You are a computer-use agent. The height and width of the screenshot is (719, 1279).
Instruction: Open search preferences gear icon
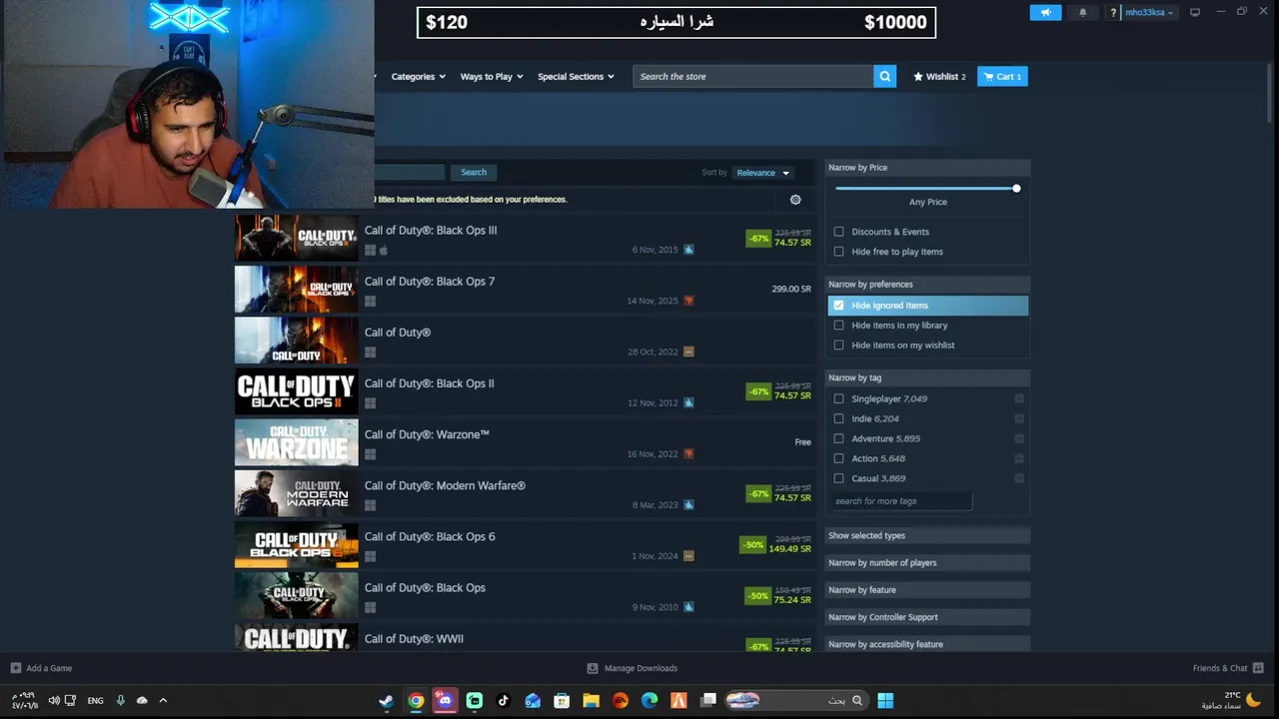pyautogui.click(x=795, y=200)
